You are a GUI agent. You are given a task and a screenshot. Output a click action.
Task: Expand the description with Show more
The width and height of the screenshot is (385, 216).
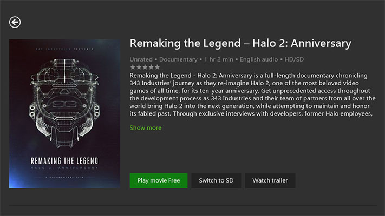[145, 128]
